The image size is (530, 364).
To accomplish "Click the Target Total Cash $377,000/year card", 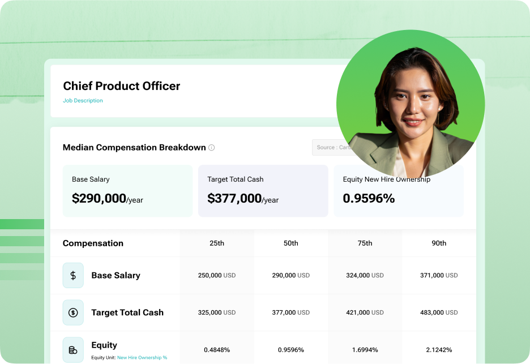I will click(263, 191).
